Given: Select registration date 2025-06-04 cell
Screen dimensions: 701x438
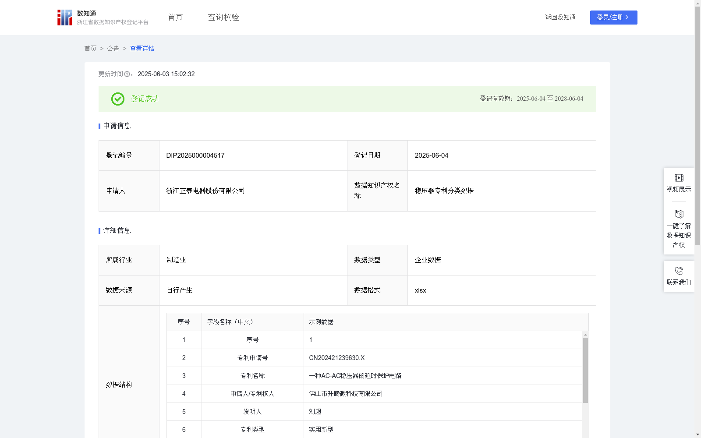Looking at the screenshot, I should pos(502,155).
